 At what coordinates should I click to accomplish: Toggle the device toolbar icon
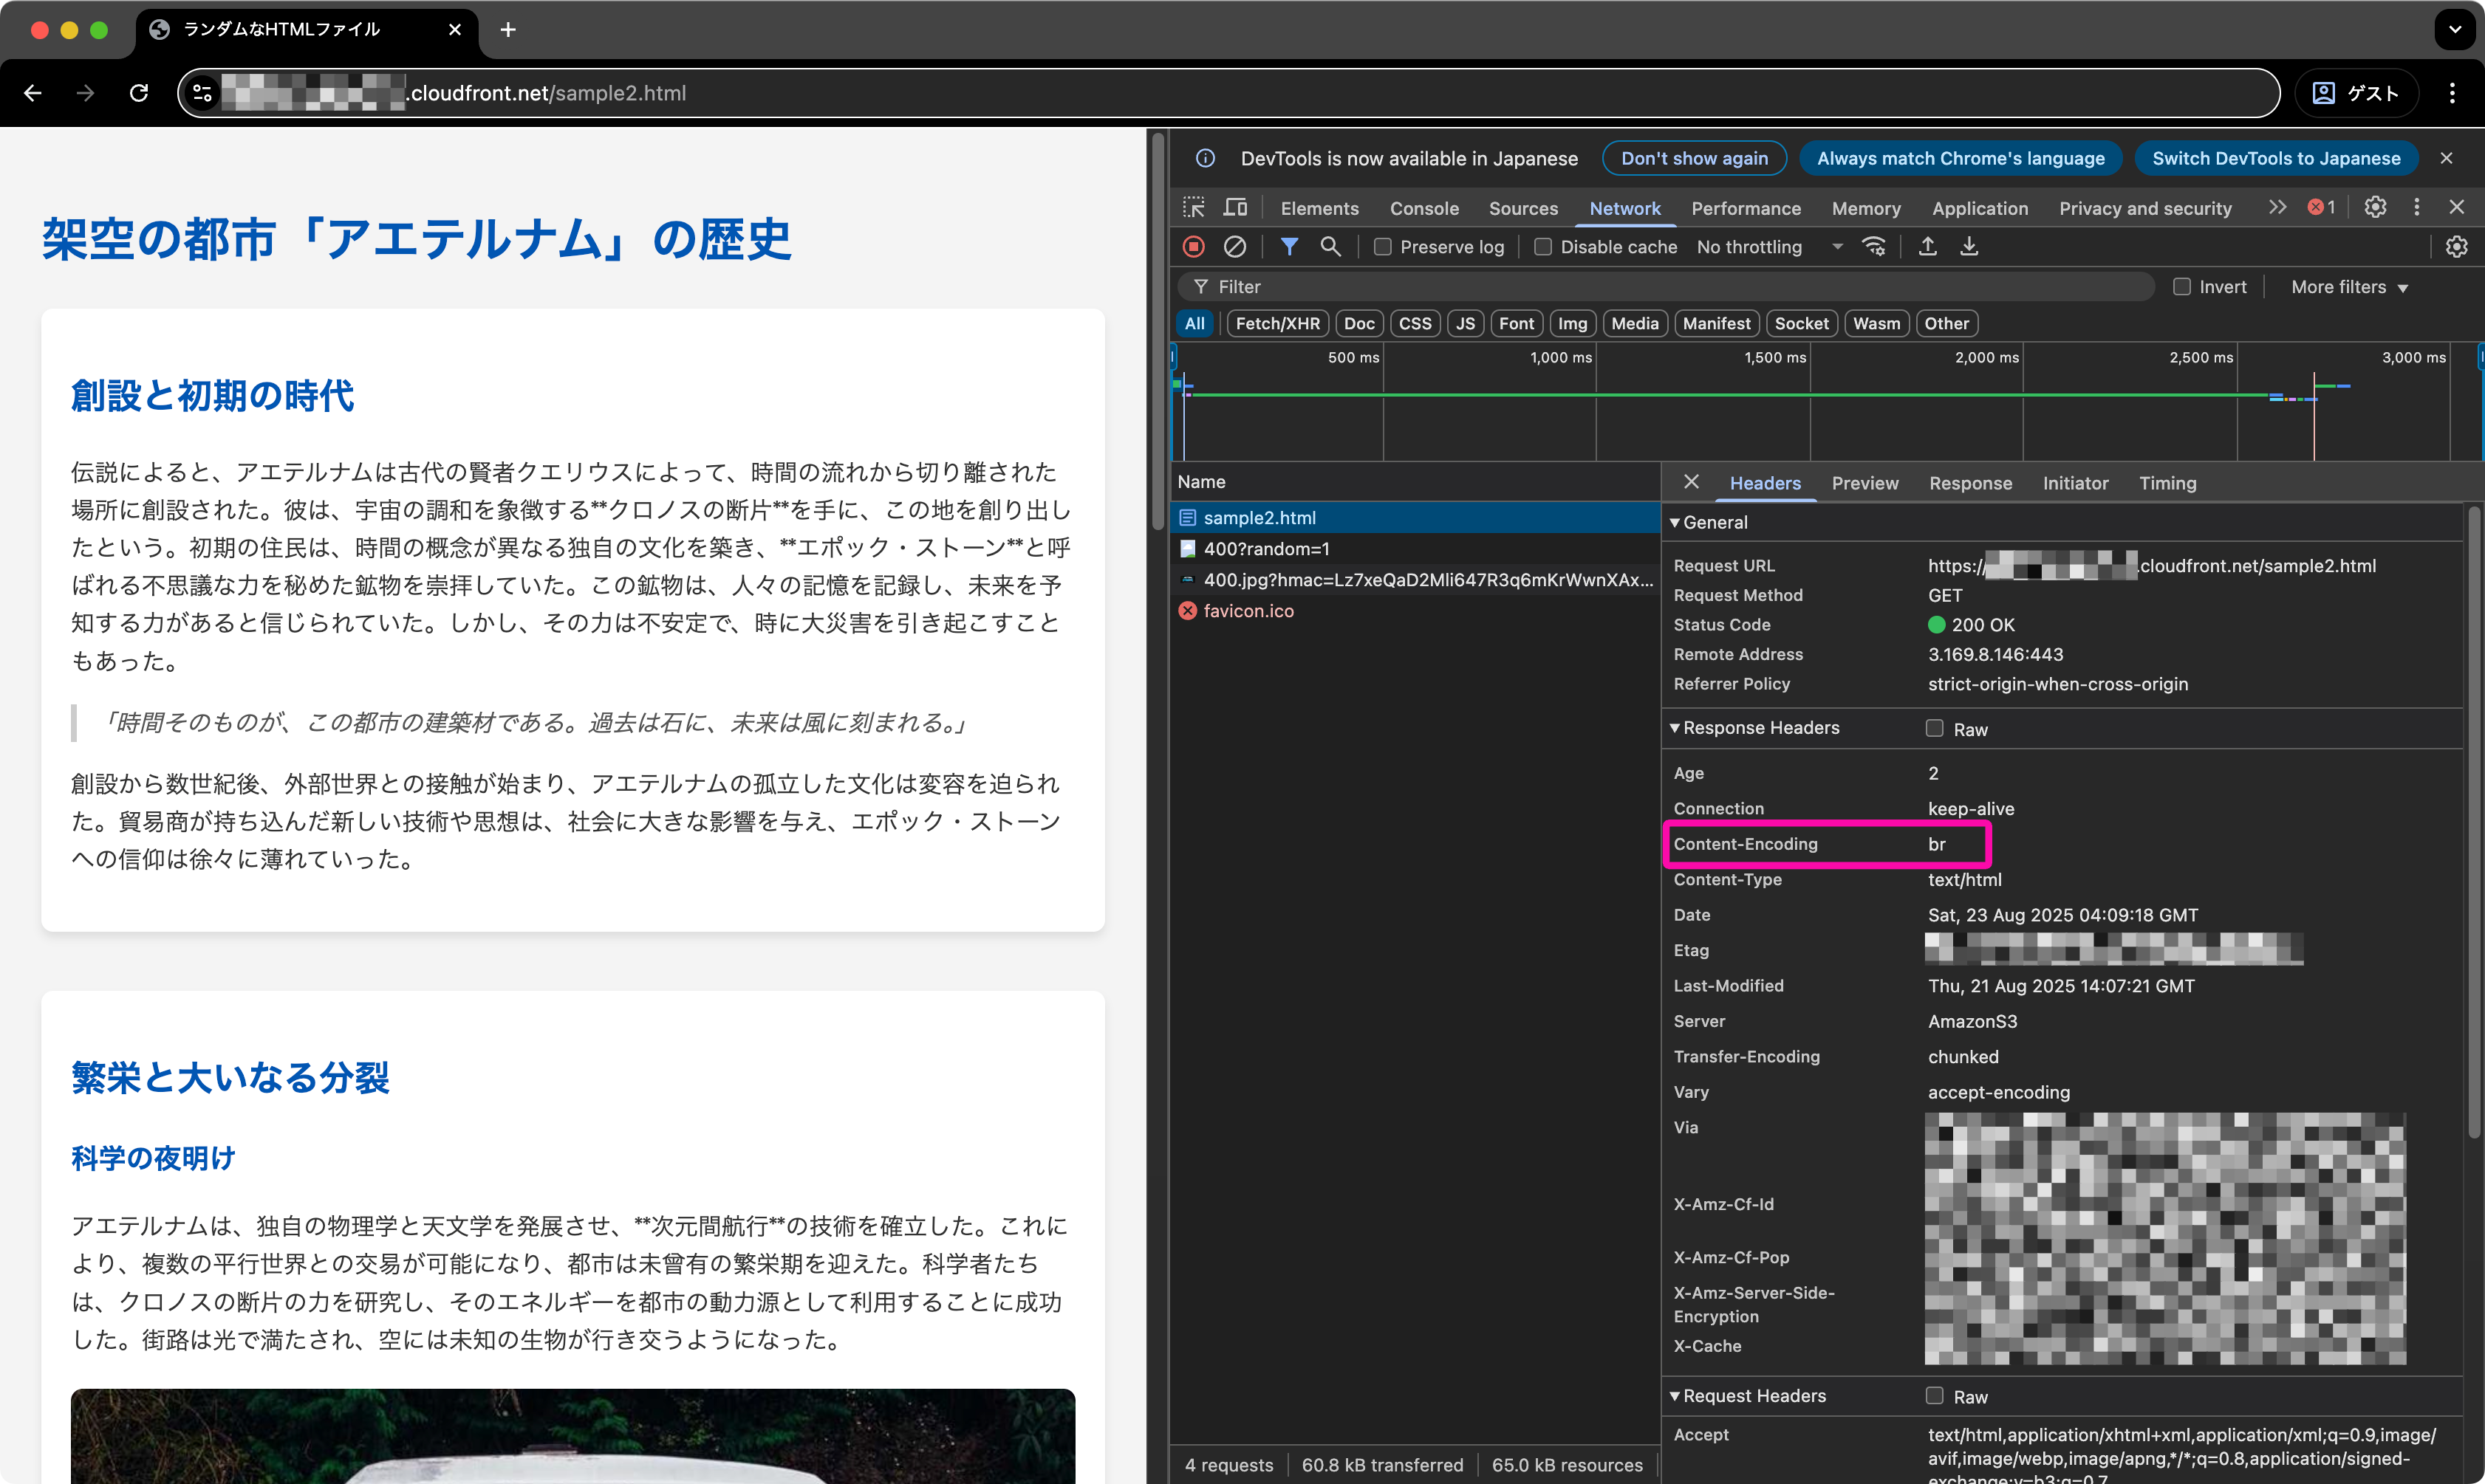coord(1236,207)
